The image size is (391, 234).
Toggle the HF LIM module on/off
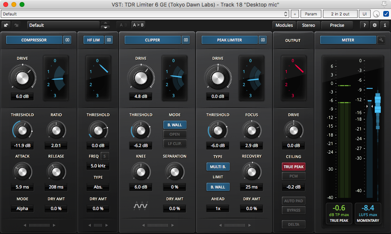click(x=94, y=40)
